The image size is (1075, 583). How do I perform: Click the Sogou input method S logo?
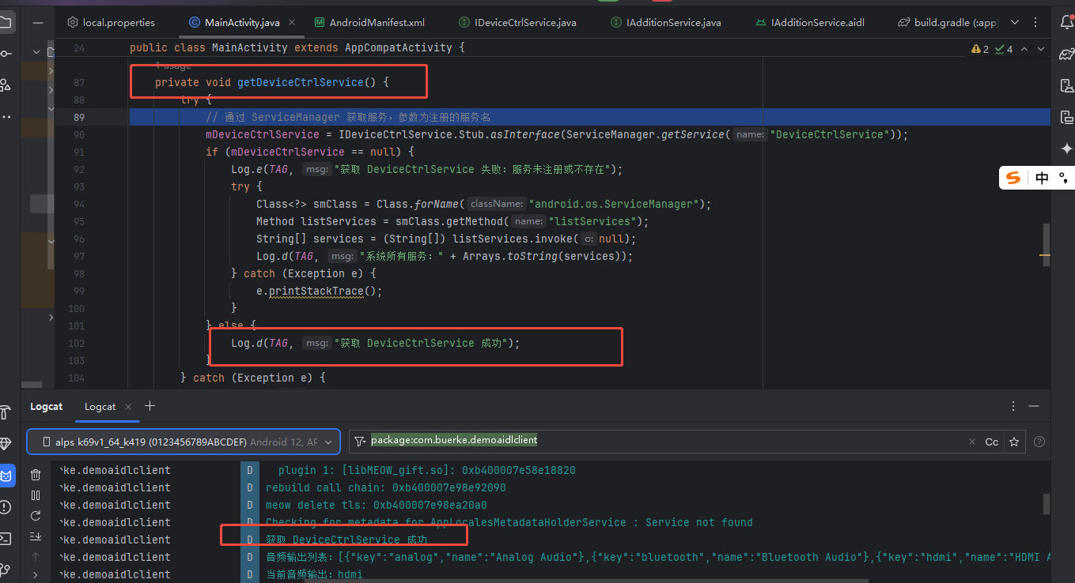pyautogui.click(x=1013, y=178)
